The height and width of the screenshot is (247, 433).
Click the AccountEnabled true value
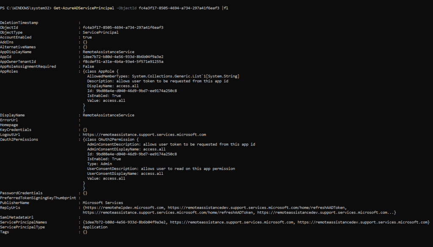pyautogui.click(x=87, y=37)
